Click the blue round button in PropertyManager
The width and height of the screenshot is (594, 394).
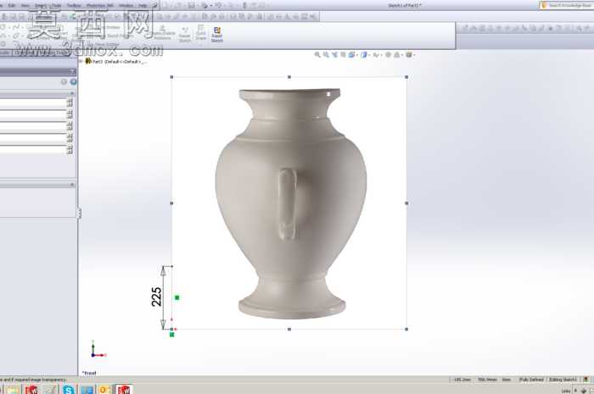73,81
